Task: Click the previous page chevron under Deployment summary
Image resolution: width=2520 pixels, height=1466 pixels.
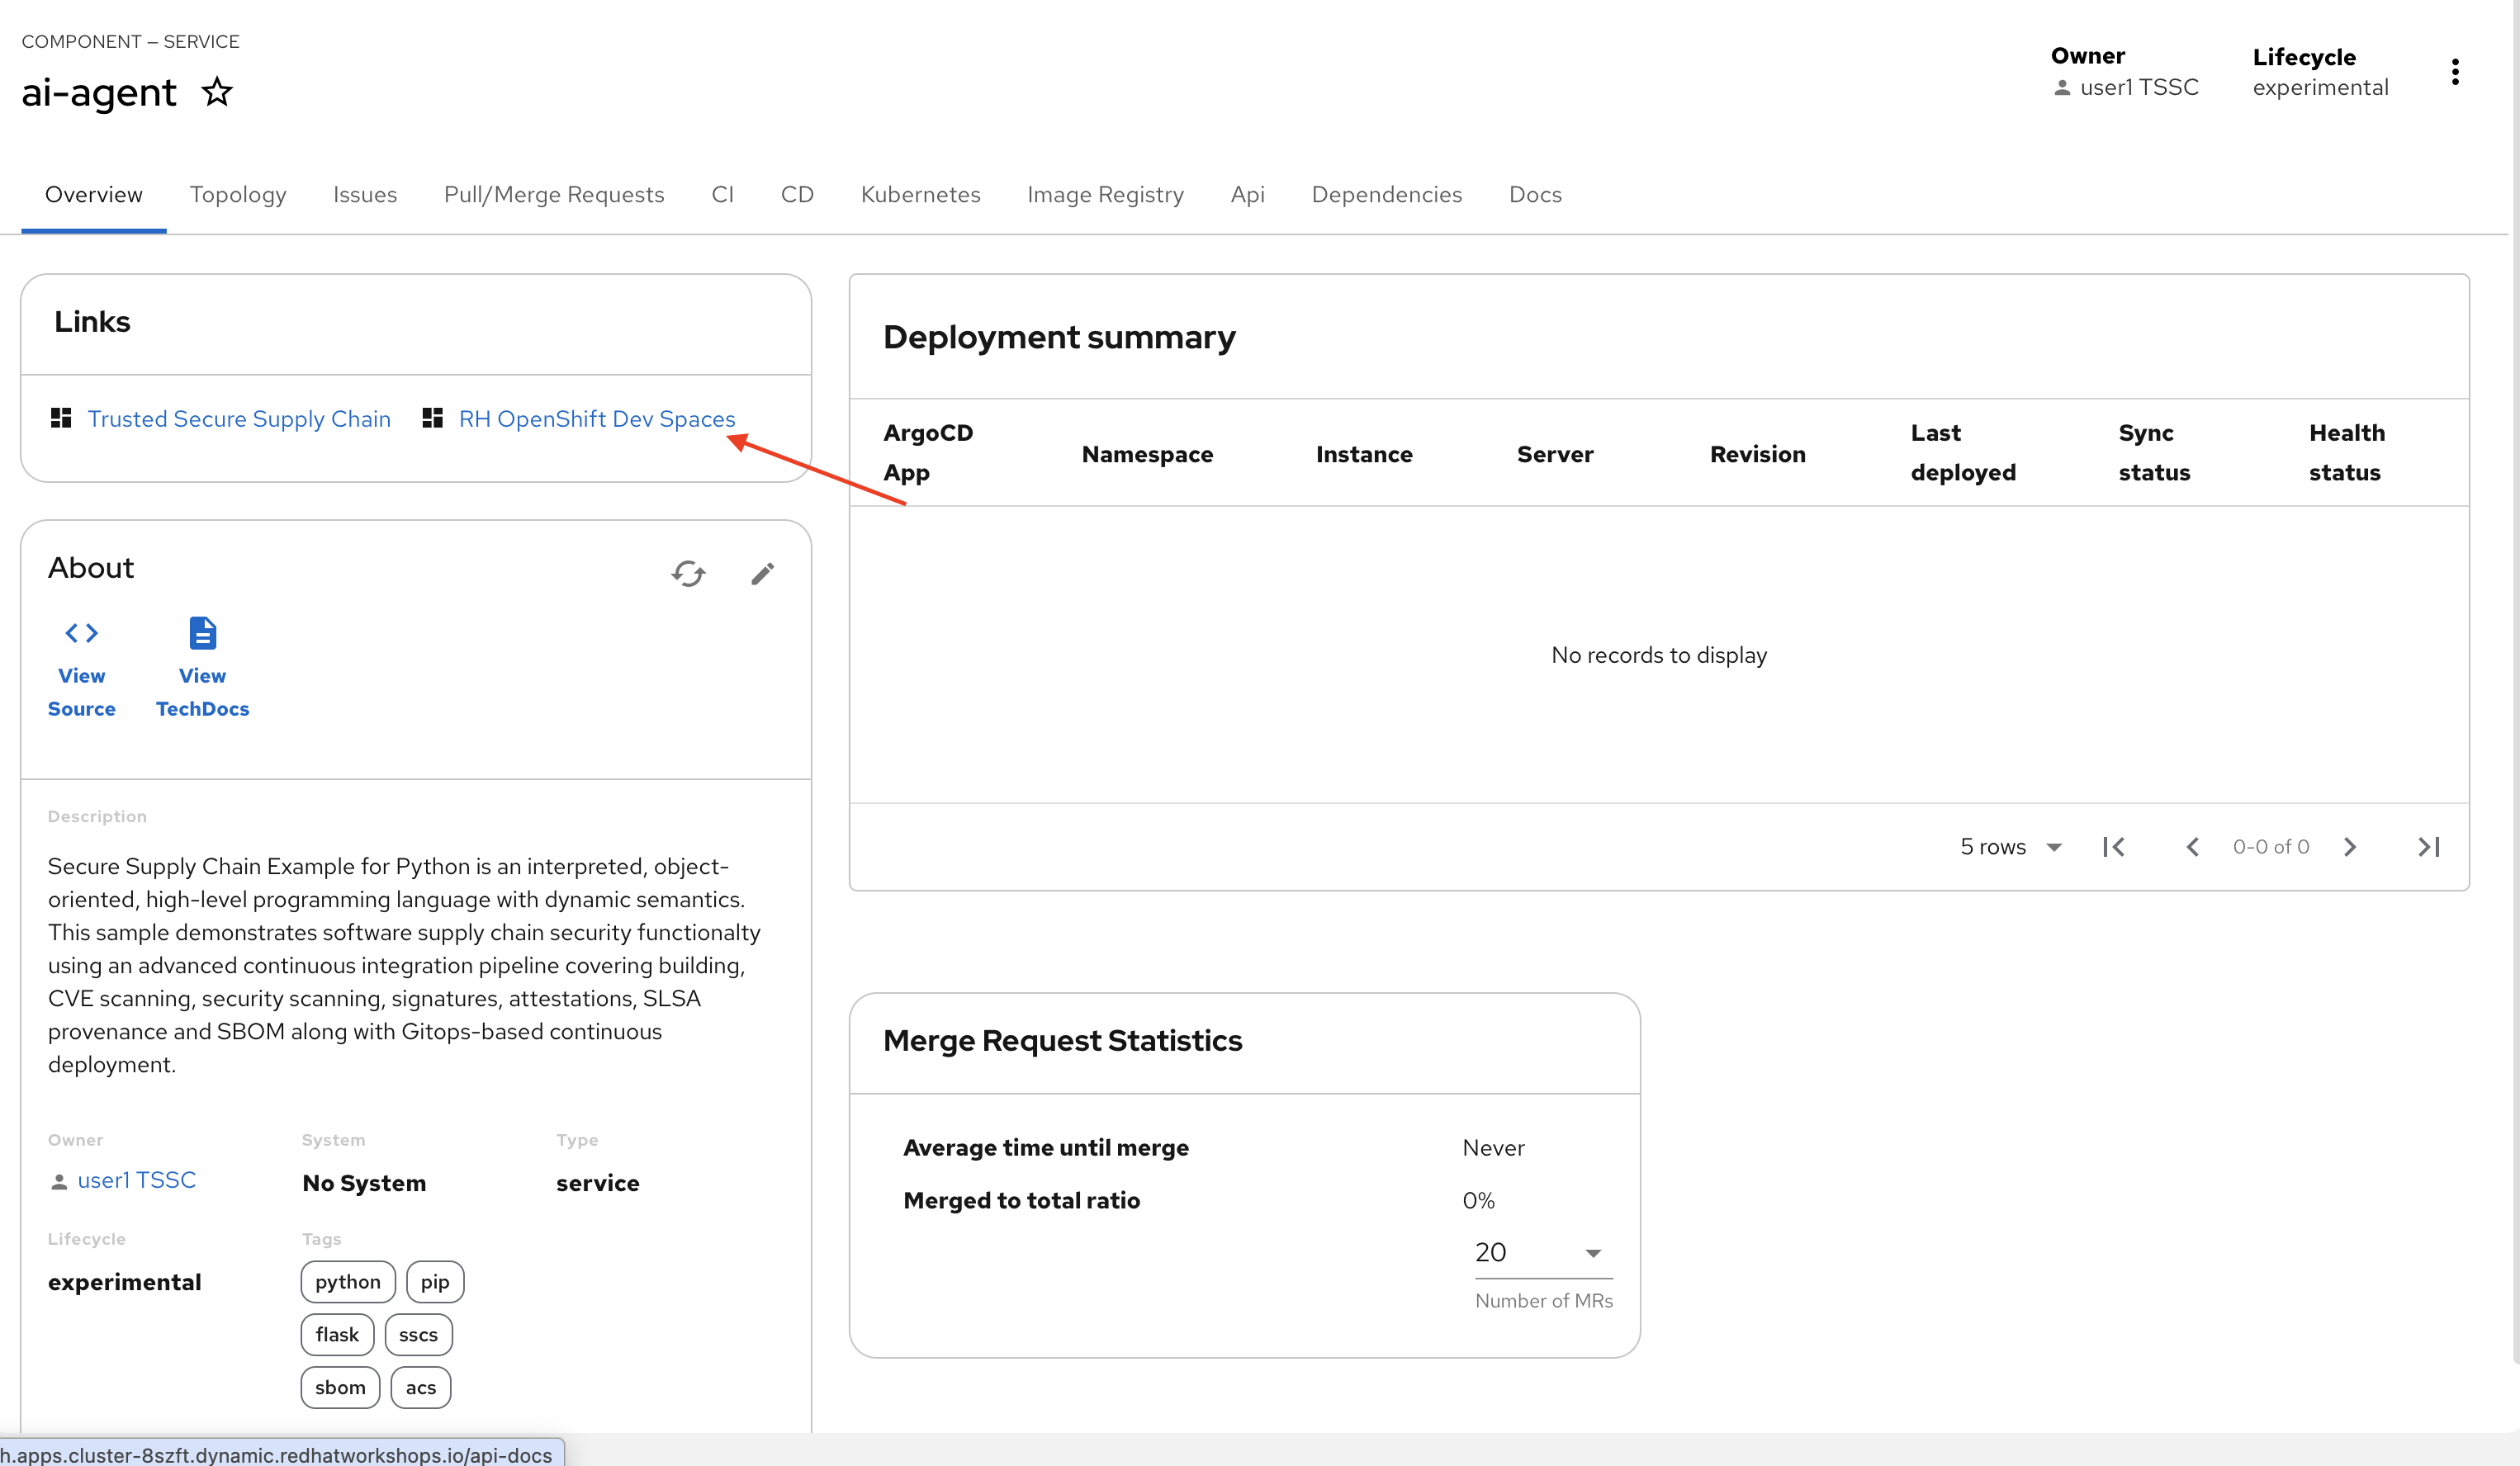Action: 2192,846
